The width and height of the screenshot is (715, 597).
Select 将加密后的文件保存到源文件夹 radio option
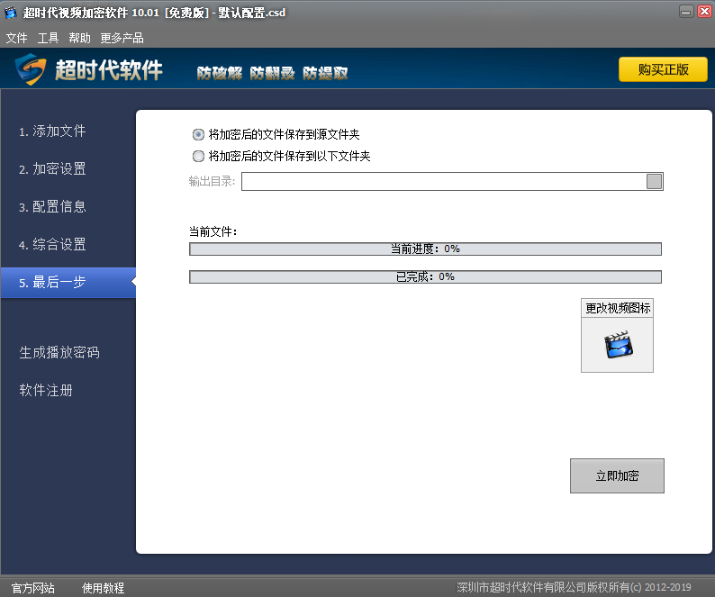tap(199, 134)
